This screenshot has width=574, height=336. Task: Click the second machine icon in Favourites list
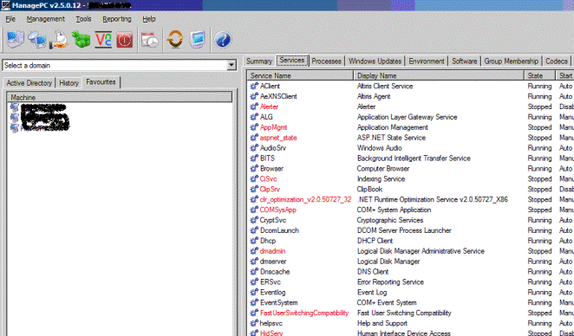(15, 118)
